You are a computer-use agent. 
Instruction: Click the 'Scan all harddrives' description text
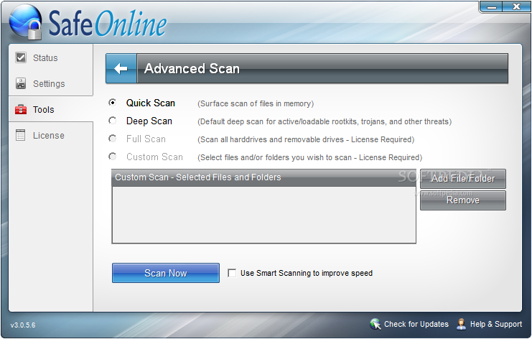point(306,139)
